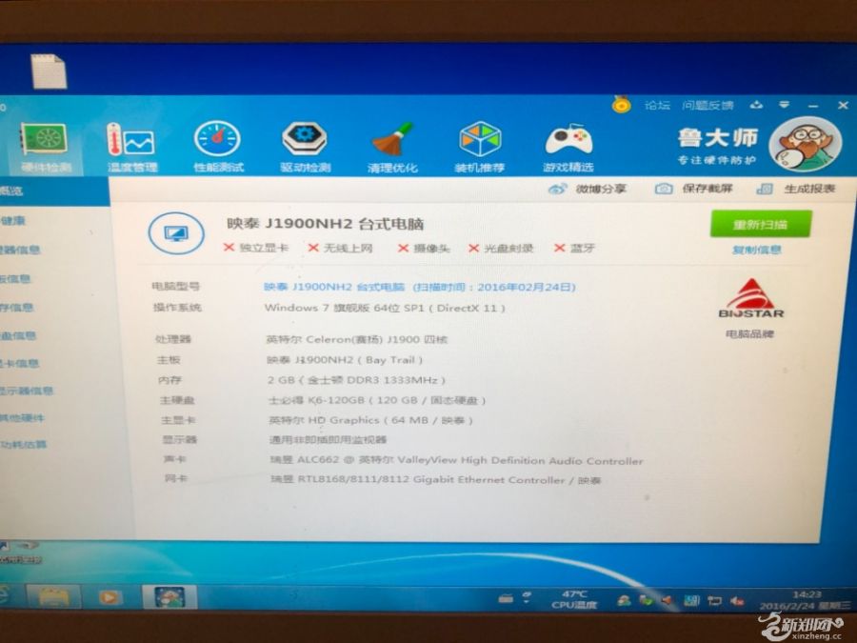Click the 复制信息 copy info link
The width and height of the screenshot is (857, 643).
(x=756, y=250)
